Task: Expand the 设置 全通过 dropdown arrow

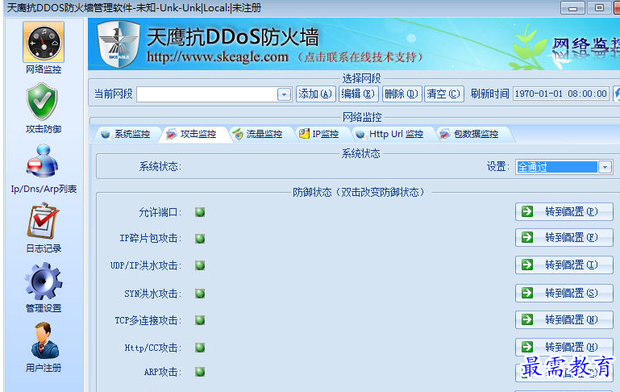Action: [605, 167]
